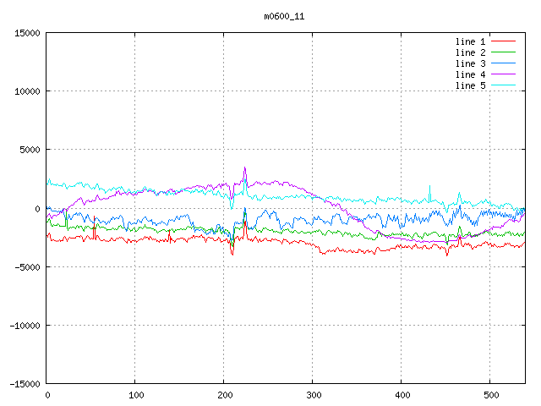Click the purple sample beside line 4
Viewport: 541px width, 406px height.
point(503,74)
